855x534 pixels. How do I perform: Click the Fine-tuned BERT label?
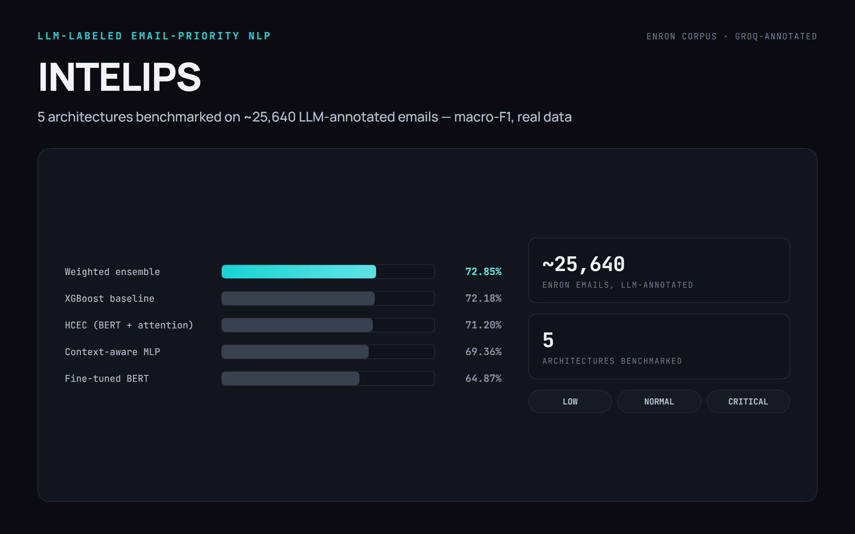[107, 378]
